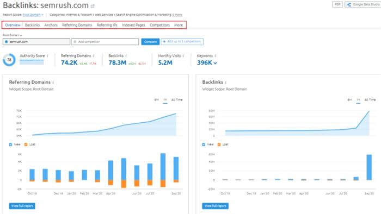Select 1Y range in Backlinks widget
Viewport: 381px width, 214px height.
click(x=358, y=100)
